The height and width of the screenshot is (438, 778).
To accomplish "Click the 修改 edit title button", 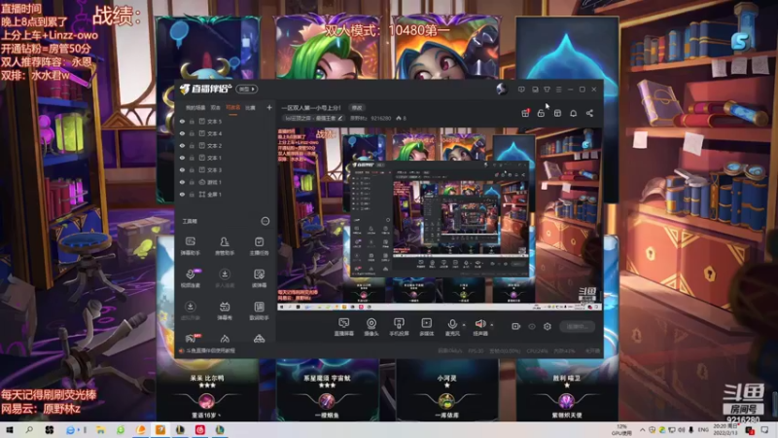I will 357,108.
